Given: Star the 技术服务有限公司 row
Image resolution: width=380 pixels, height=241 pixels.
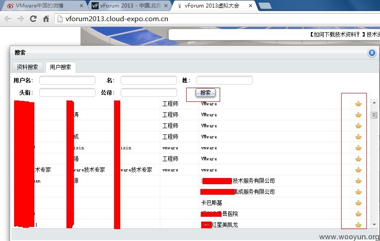Looking at the screenshot, I should pos(358,181).
